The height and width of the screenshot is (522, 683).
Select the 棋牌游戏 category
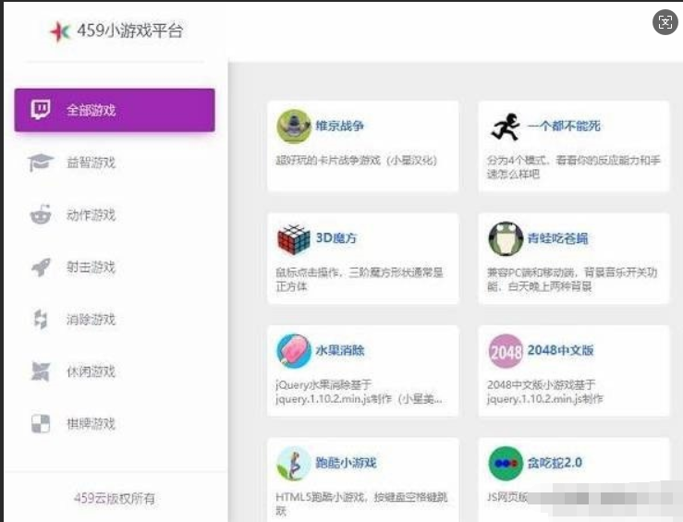click(x=91, y=424)
